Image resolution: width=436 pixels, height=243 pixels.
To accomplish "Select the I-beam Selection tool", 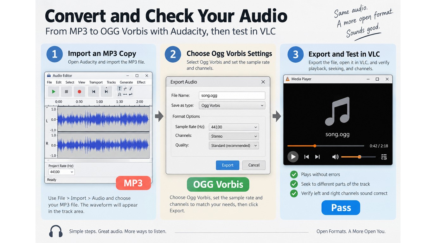I will point(119,89).
